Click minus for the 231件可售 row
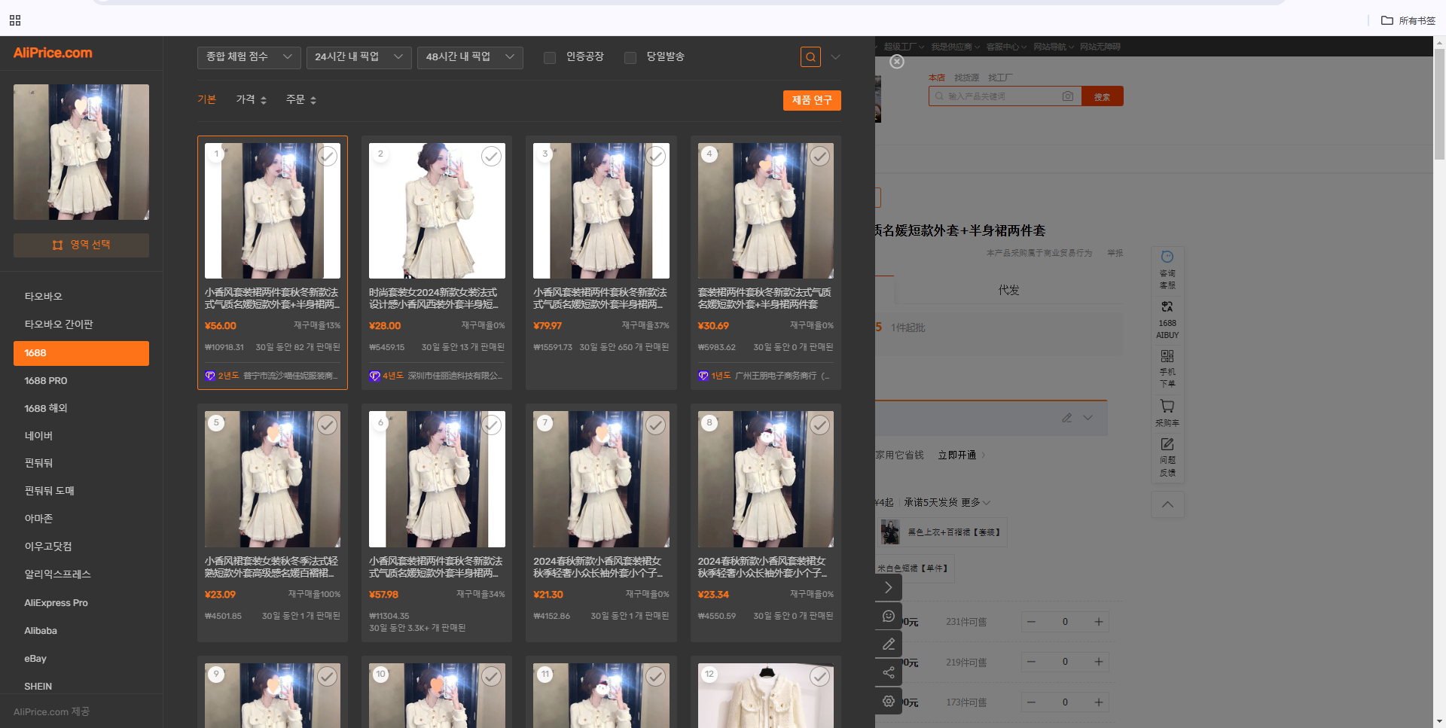Screen dimensions: 1446x728 click(x=1031, y=622)
